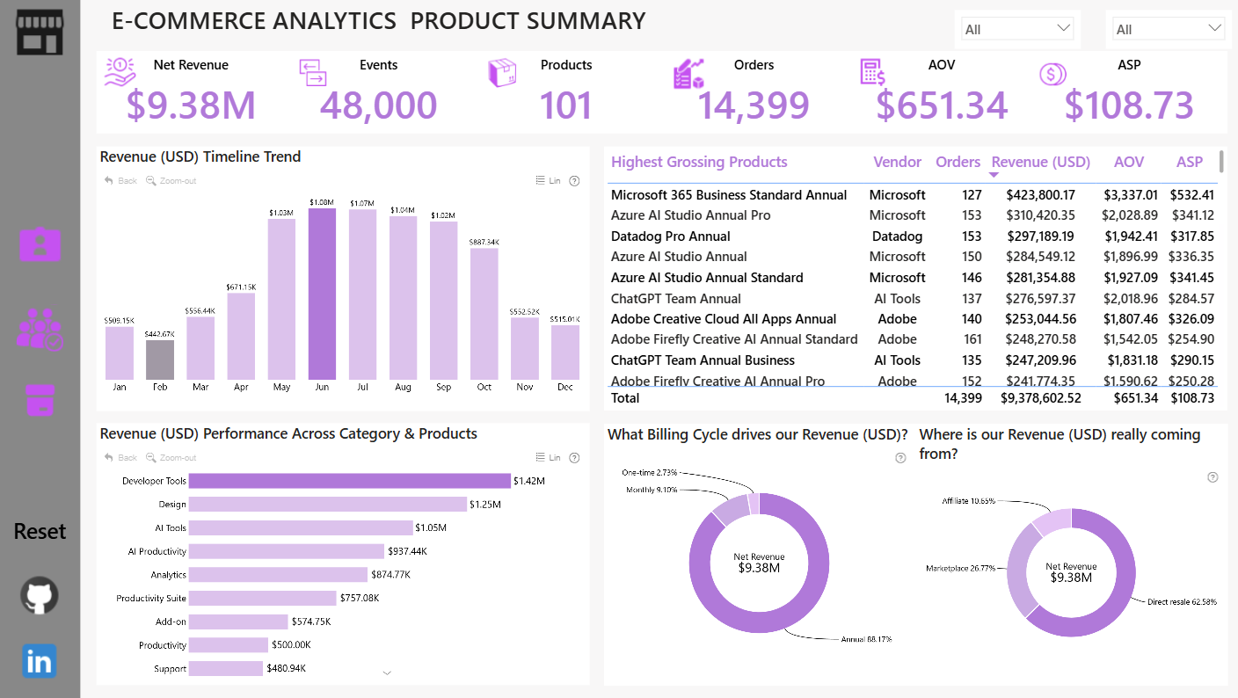Screen dimensions: 1238x698
Task: Select the Dec bar in the timeline chart
Action: pos(565,353)
